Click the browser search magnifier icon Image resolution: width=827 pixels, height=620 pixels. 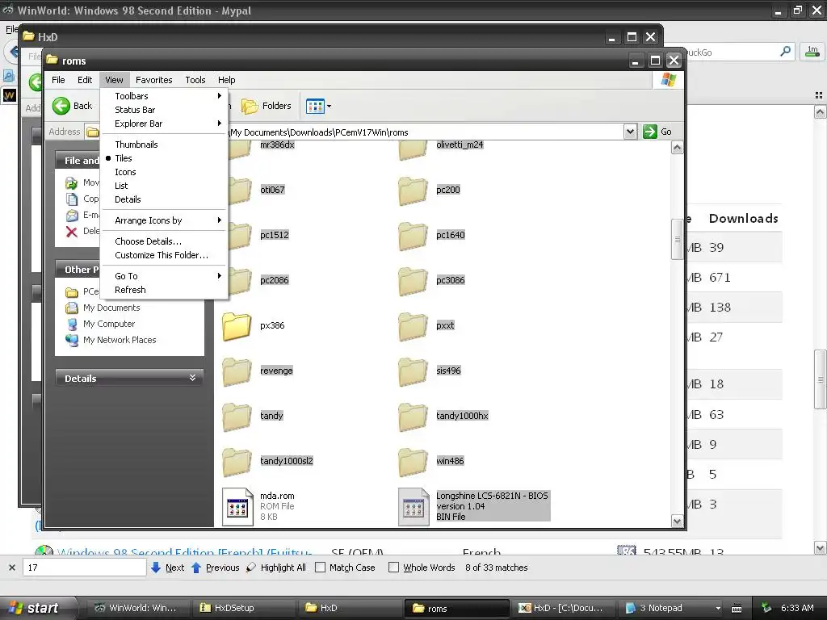coord(785,52)
